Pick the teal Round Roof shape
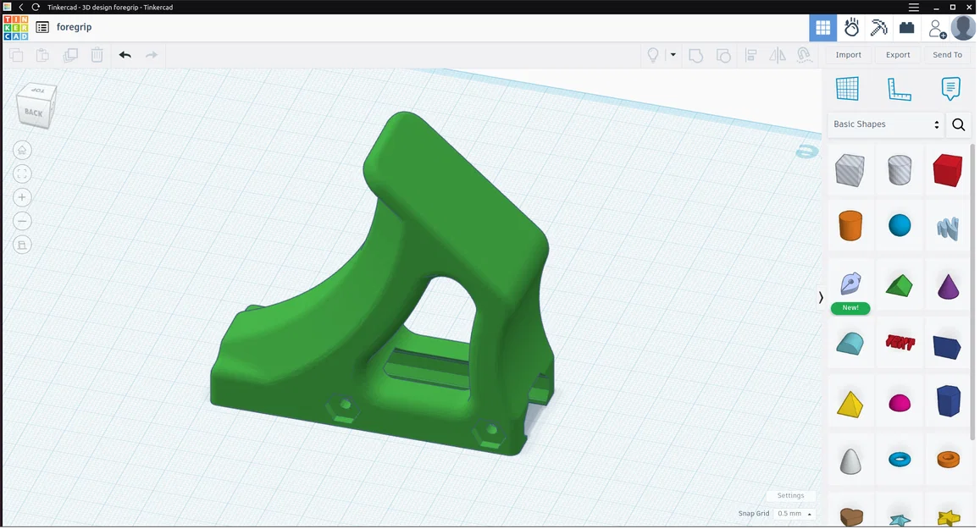The height and width of the screenshot is (529, 980). [x=850, y=344]
